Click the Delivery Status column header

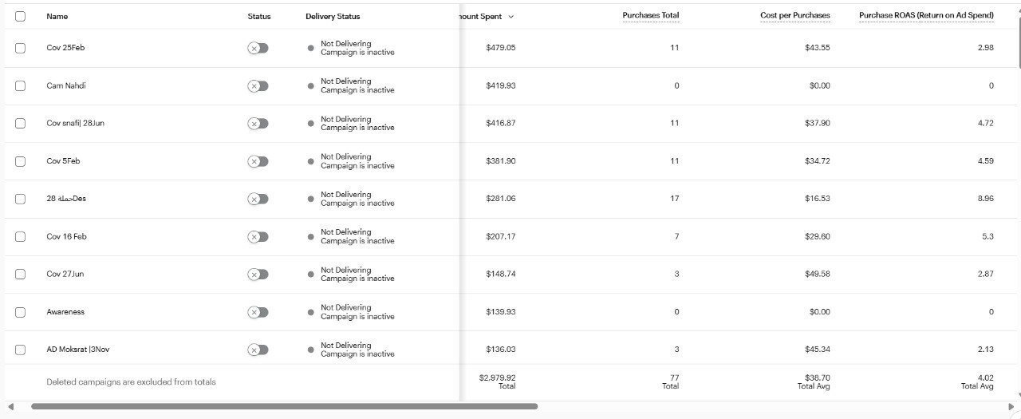tap(332, 17)
